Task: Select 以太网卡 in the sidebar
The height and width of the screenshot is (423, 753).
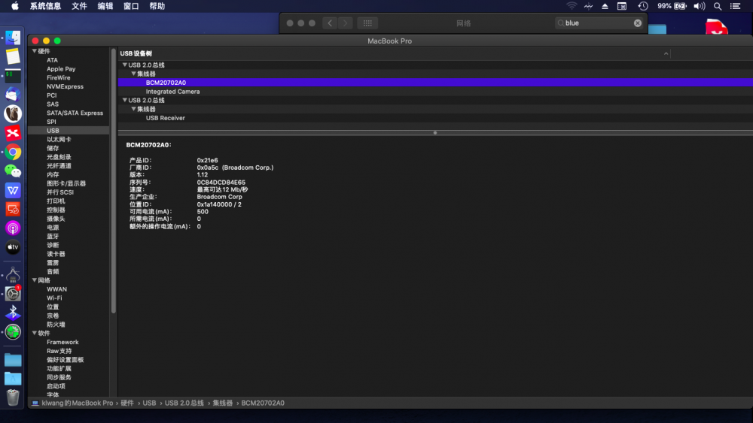Action: pos(59,140)
